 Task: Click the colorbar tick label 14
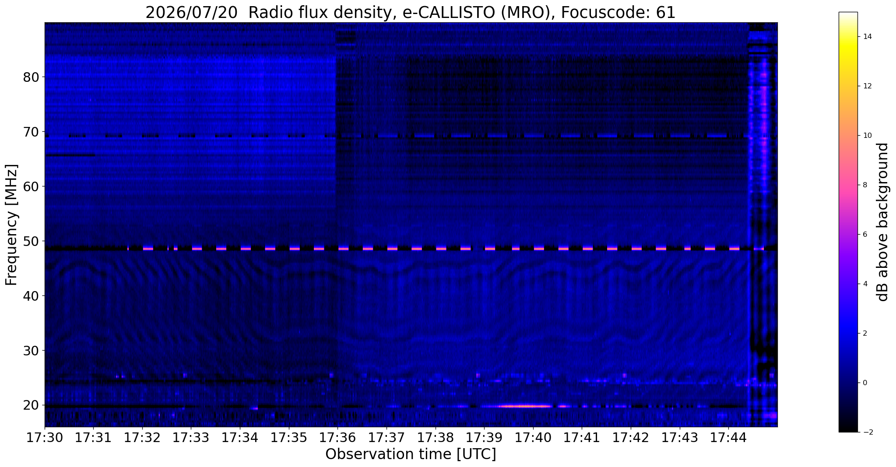point(867,37)
